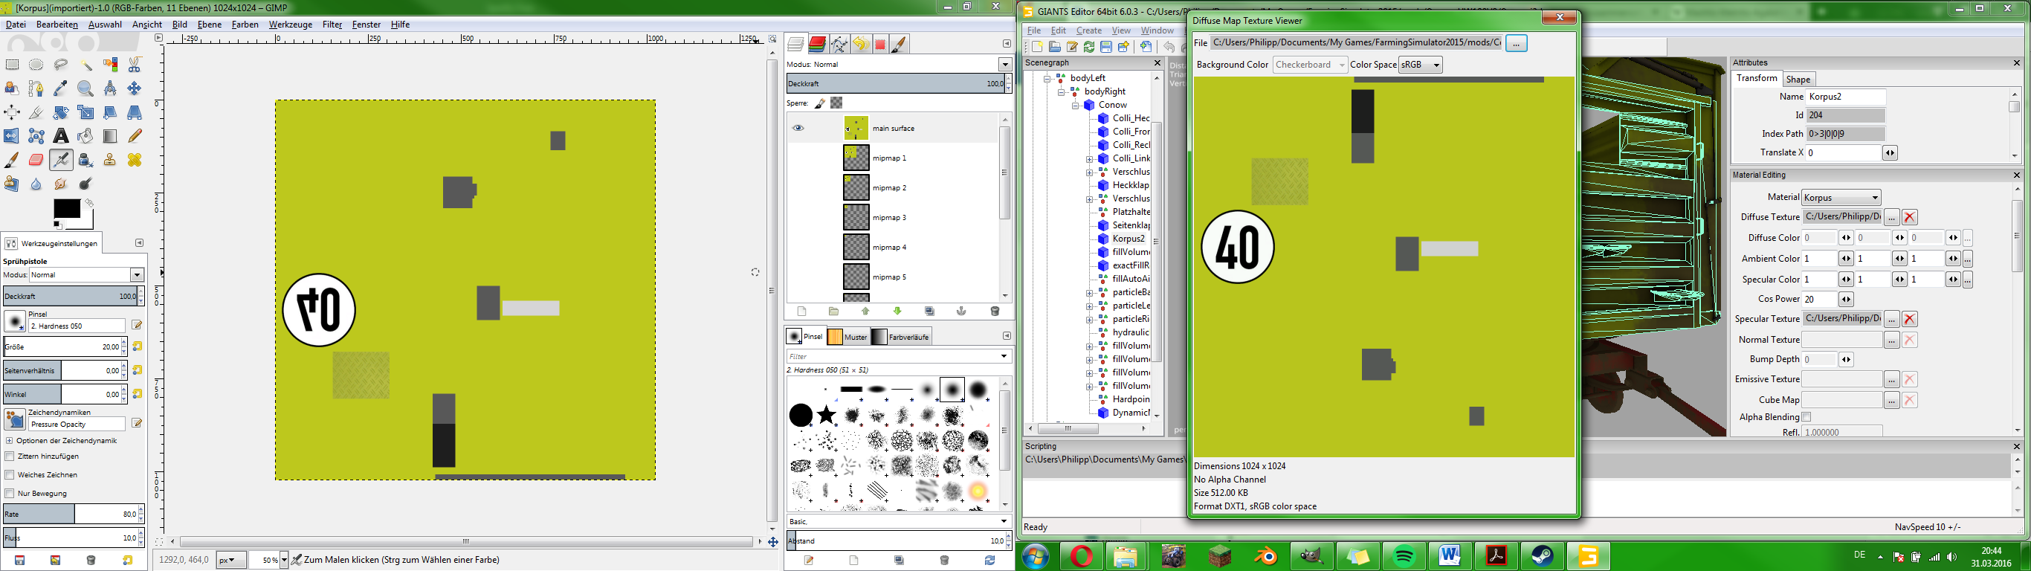Tick the Alpha Blending checkbox
This screenshot has height=571, width=2031.
[x=1806, y=417]
